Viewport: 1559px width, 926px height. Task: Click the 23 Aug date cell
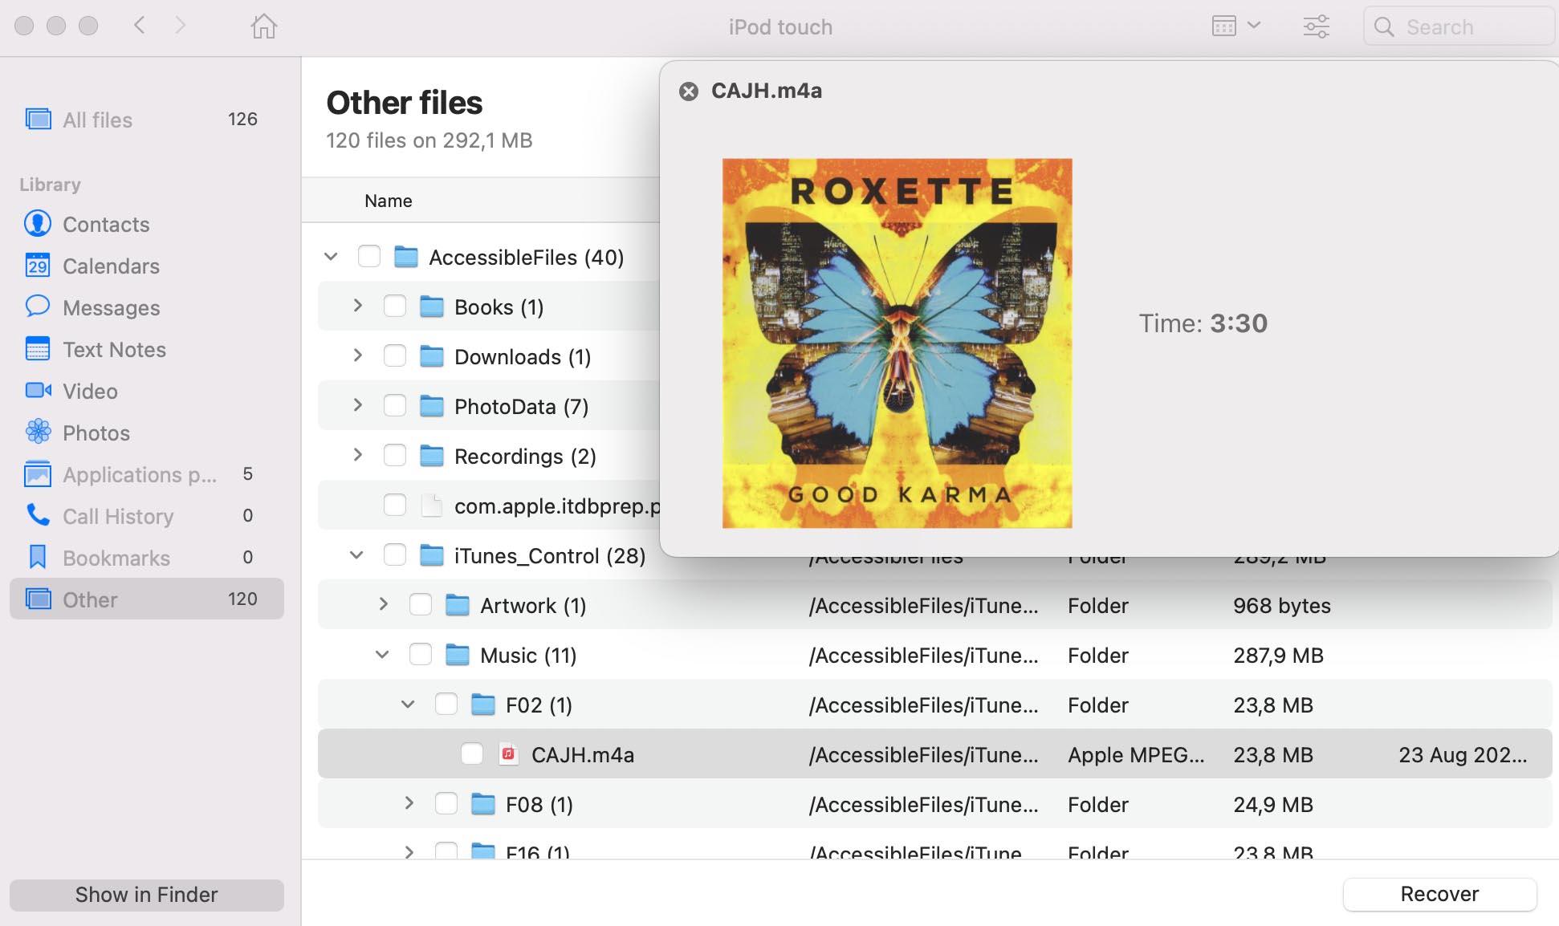[x=1463, y=755]
